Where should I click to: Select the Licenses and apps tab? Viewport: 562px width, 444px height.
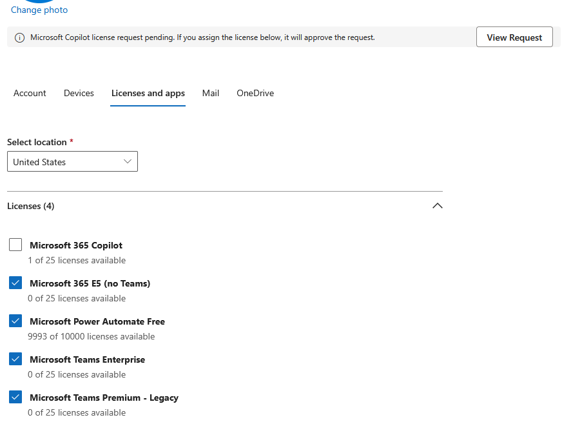(148, 94)
